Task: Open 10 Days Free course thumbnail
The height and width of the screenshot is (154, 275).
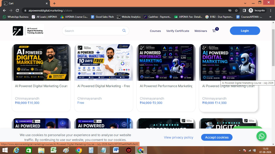Action: pos(104,62)
